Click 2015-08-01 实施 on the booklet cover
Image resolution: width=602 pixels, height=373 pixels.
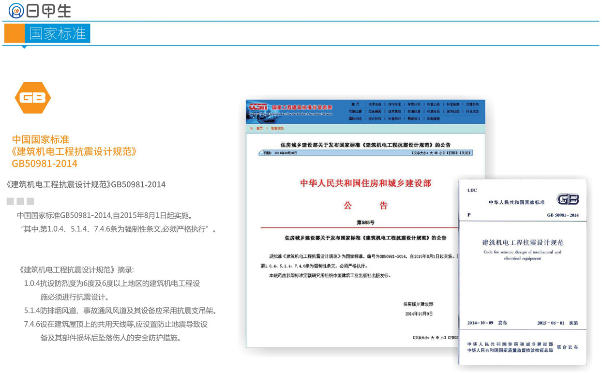click(557, 323)
